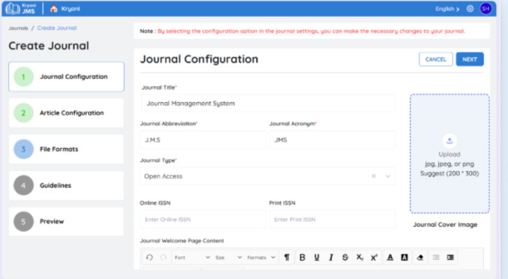Open the SH user avatar menu
Image resolution: width=508 pixels, height=279 pixels.
(485, 8)
